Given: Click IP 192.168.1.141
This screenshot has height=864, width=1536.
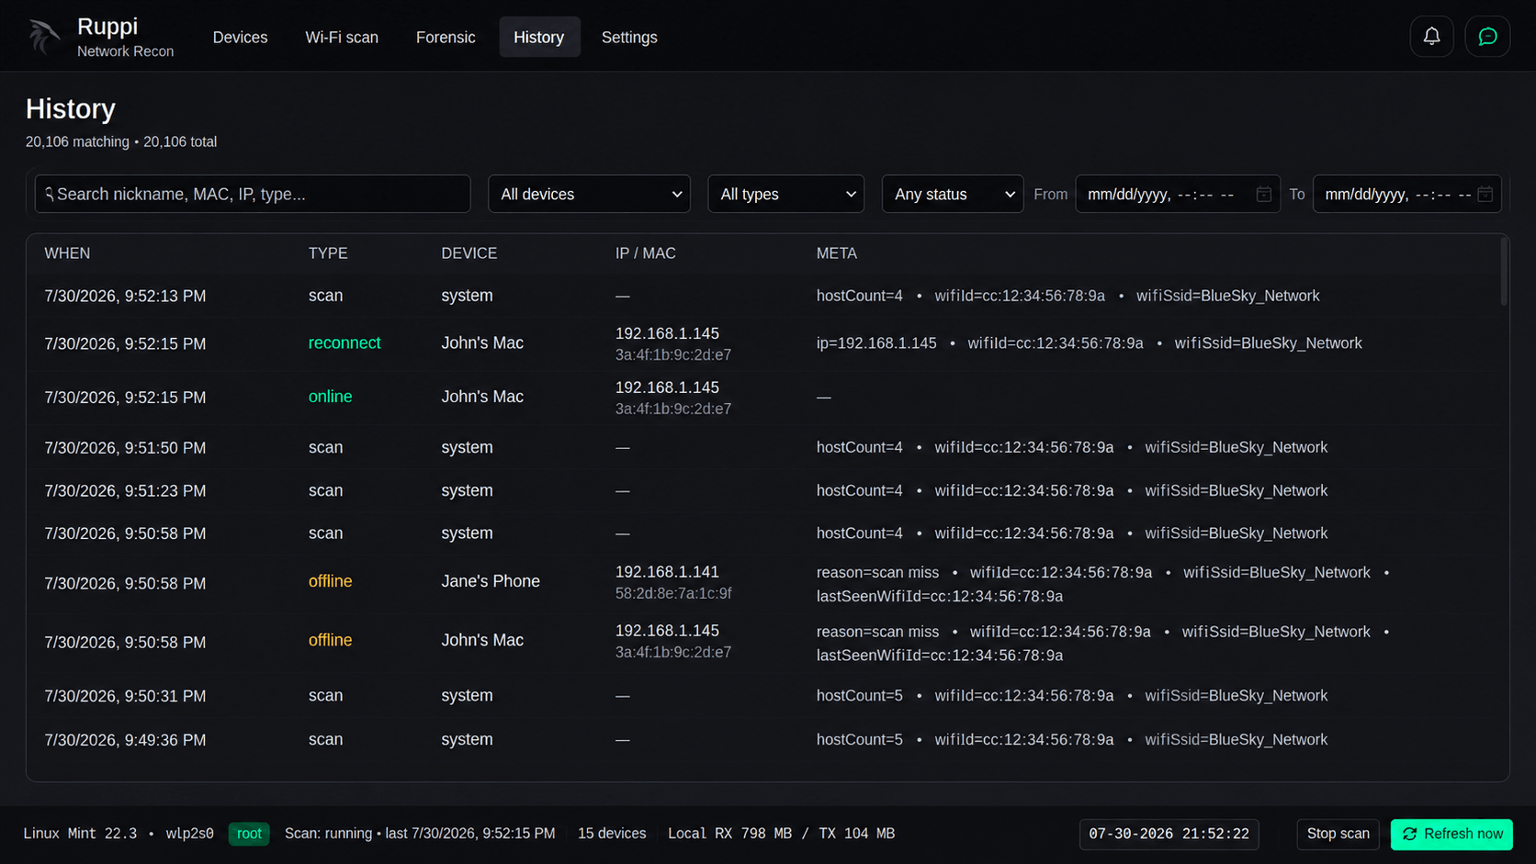Looking at the screenshot, I should [667, 571].
